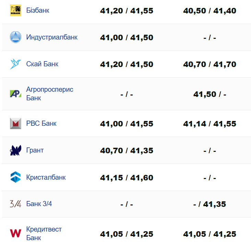Image resolution: width=251 pixels, height=246 pixels.
Task: Open the Бізбанк bank link
Action: coord(38,10)
